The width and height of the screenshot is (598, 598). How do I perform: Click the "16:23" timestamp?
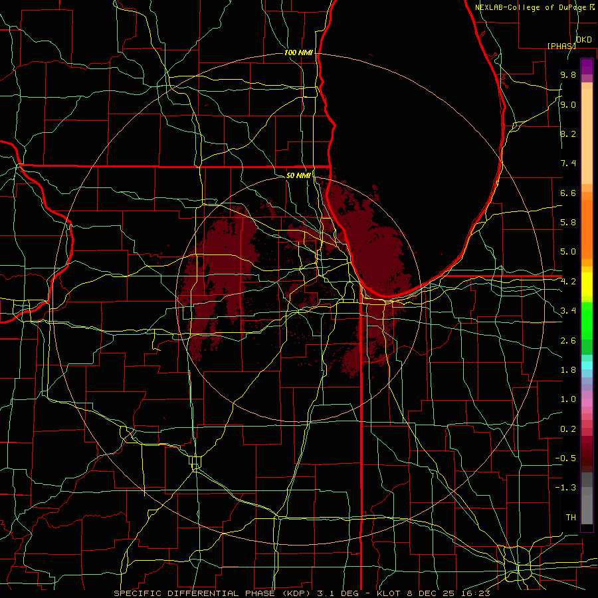coord(476,593)
